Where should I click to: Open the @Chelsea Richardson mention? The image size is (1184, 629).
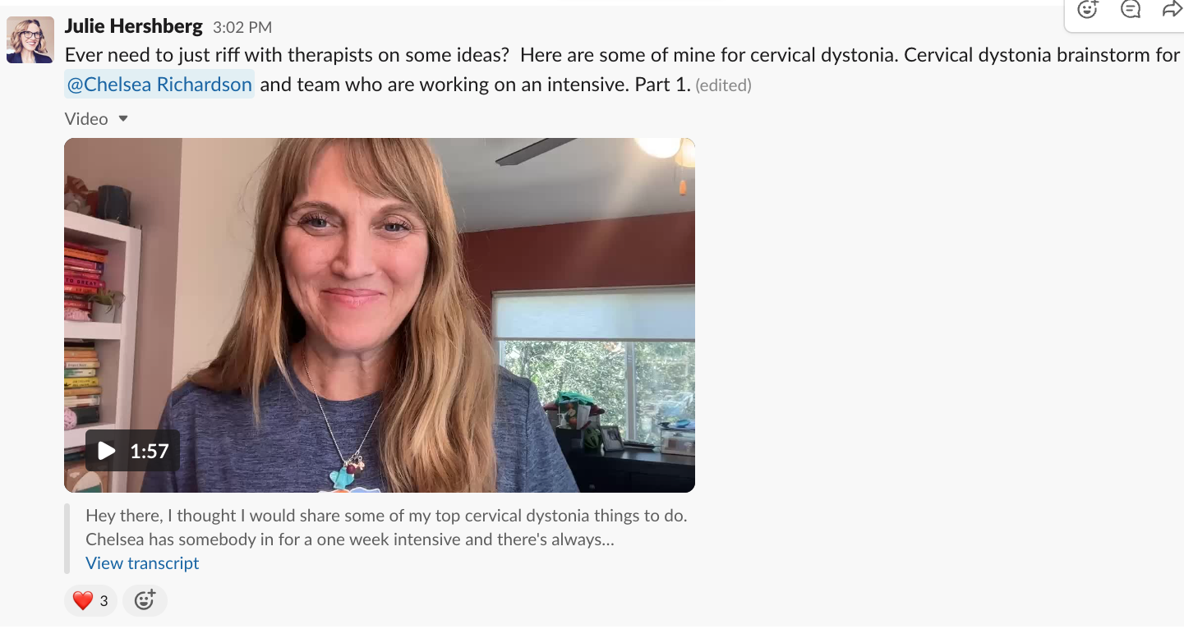pyautogui.click(x=159, y=85)
